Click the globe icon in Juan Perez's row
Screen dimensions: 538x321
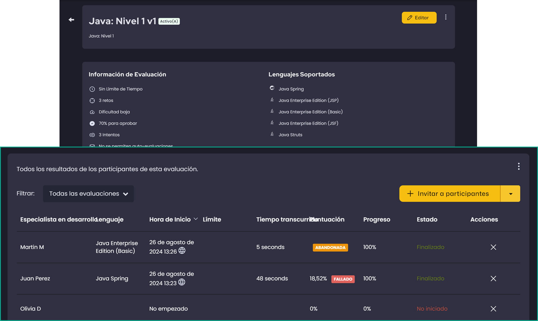click(182, 282)
